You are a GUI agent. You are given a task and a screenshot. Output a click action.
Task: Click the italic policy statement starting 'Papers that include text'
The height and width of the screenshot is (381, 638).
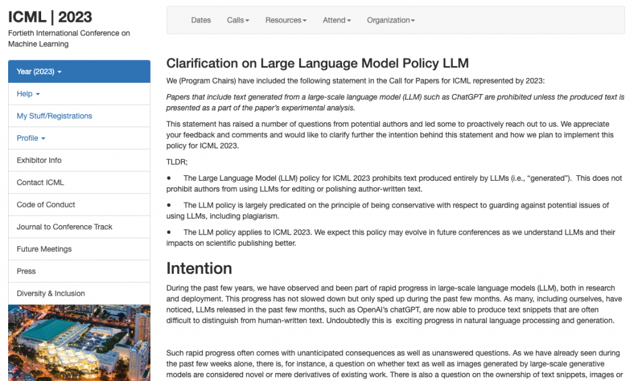point(395,102)
